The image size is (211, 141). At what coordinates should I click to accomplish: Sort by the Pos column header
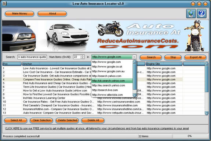12,64
